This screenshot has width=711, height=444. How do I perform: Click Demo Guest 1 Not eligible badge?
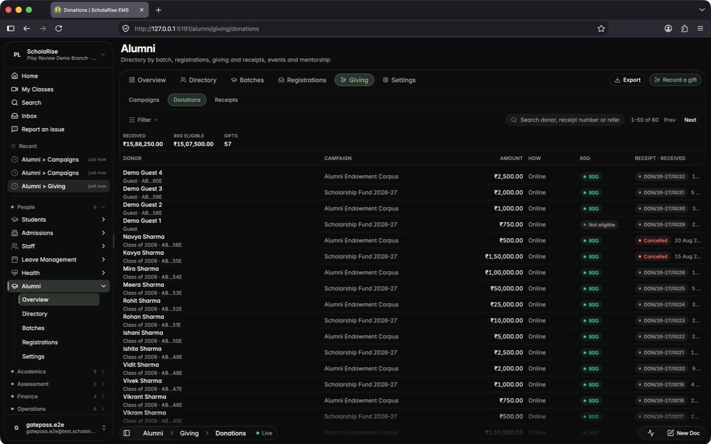tap(599, 224)
